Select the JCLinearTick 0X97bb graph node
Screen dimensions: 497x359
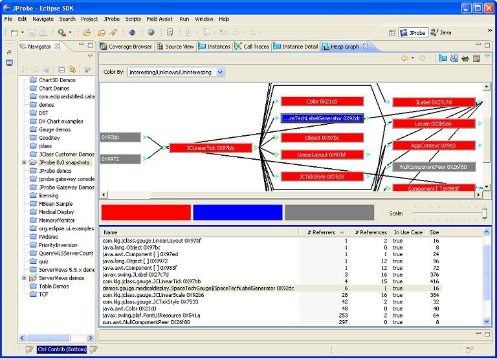(210, 148)
